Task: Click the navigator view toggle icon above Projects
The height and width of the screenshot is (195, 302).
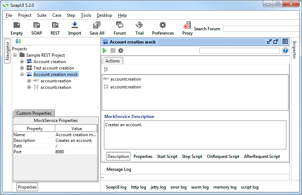Action: coord(18,41)
